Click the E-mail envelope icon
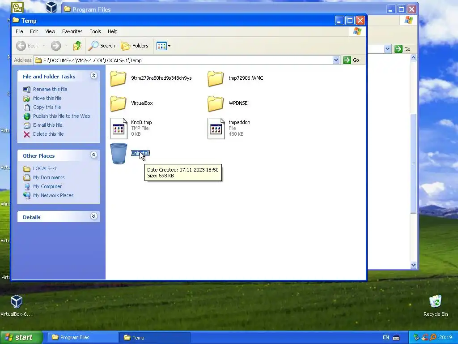The image size is (458, 344). pos(26,125)
